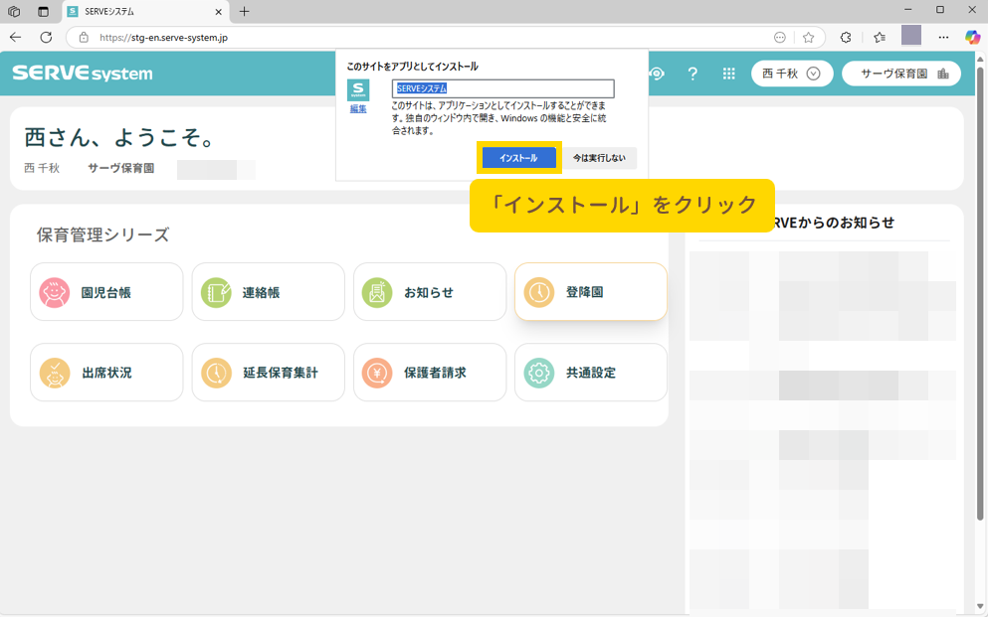This screenshot has height=617, width=988.
Task: Open the 共通設定 (common settings) module
Action: point(590,373)
